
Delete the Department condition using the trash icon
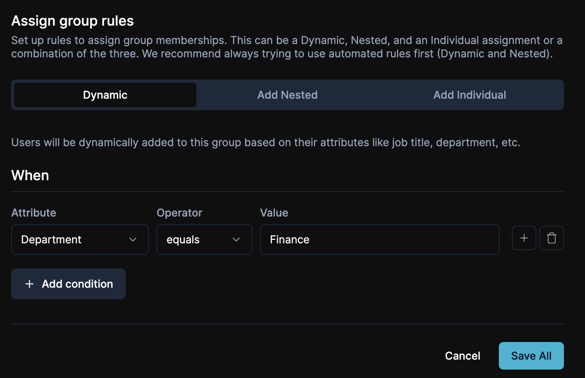tap(551, 238)
